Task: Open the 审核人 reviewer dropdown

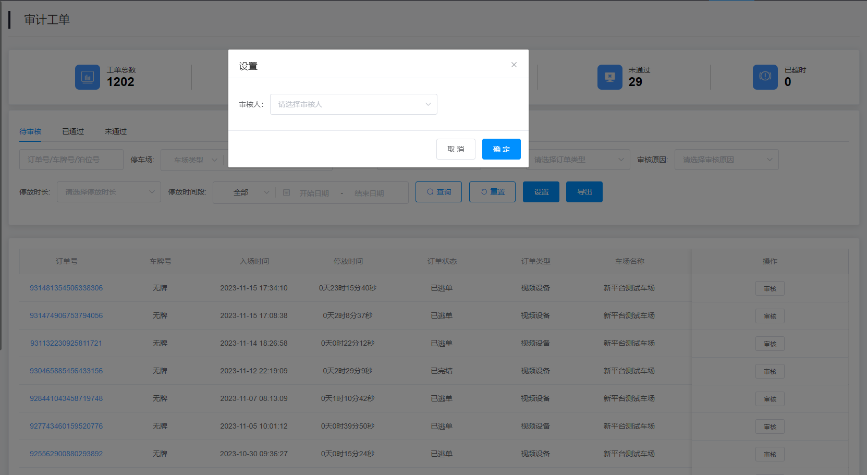Action: 353,104
